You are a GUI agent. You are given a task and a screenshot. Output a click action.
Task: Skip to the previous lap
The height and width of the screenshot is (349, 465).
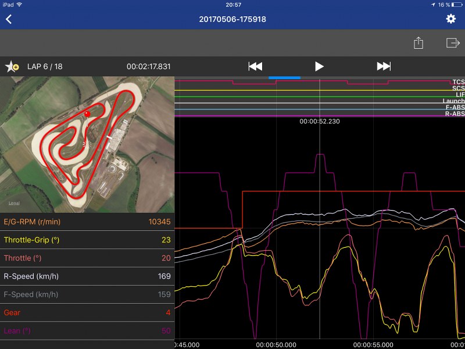(255, 66)
